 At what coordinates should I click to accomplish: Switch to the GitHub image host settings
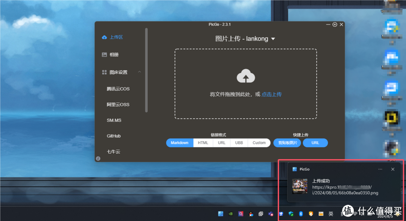pos(114,136)
